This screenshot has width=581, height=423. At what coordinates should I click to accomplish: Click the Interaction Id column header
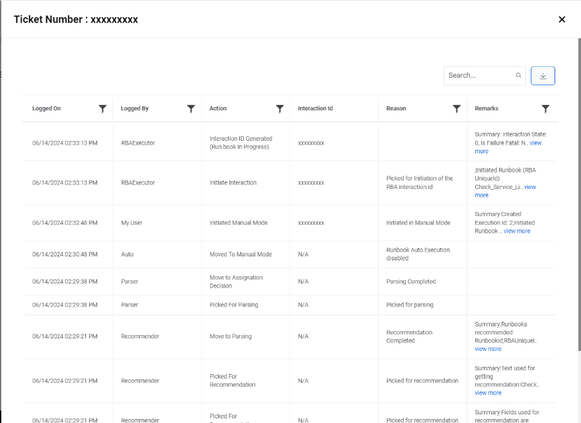315,108
